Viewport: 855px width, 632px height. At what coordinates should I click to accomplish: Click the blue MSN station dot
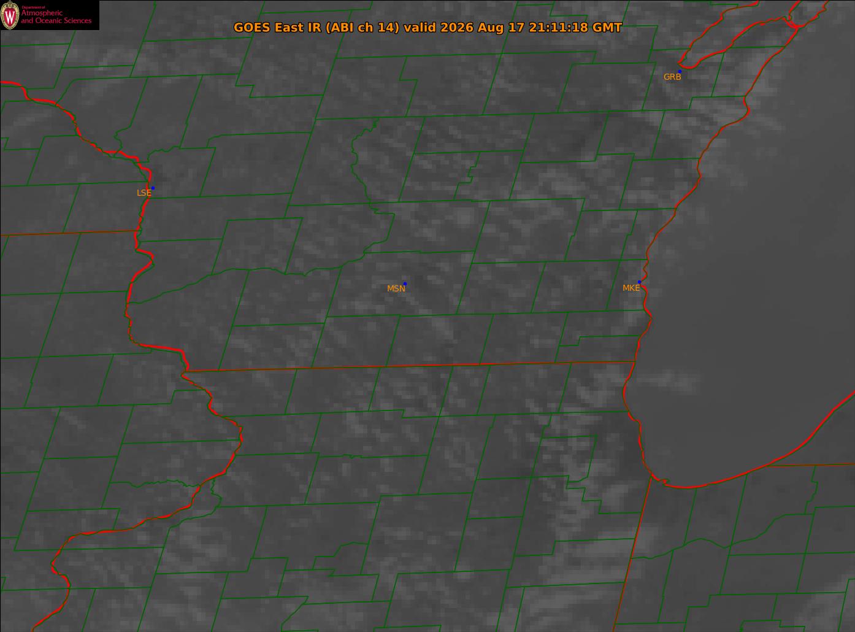click(x=405, y=283)
